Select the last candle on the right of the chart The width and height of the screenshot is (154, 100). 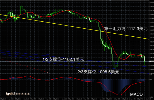point(145,60)
